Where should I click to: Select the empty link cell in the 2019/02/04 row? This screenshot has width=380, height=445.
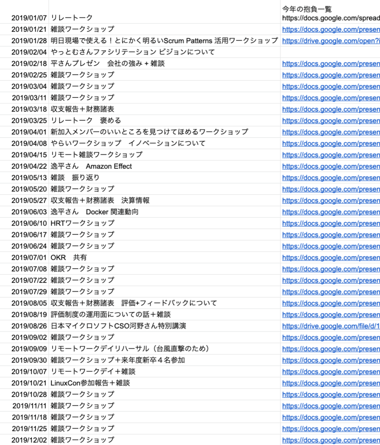pos(330,52)
